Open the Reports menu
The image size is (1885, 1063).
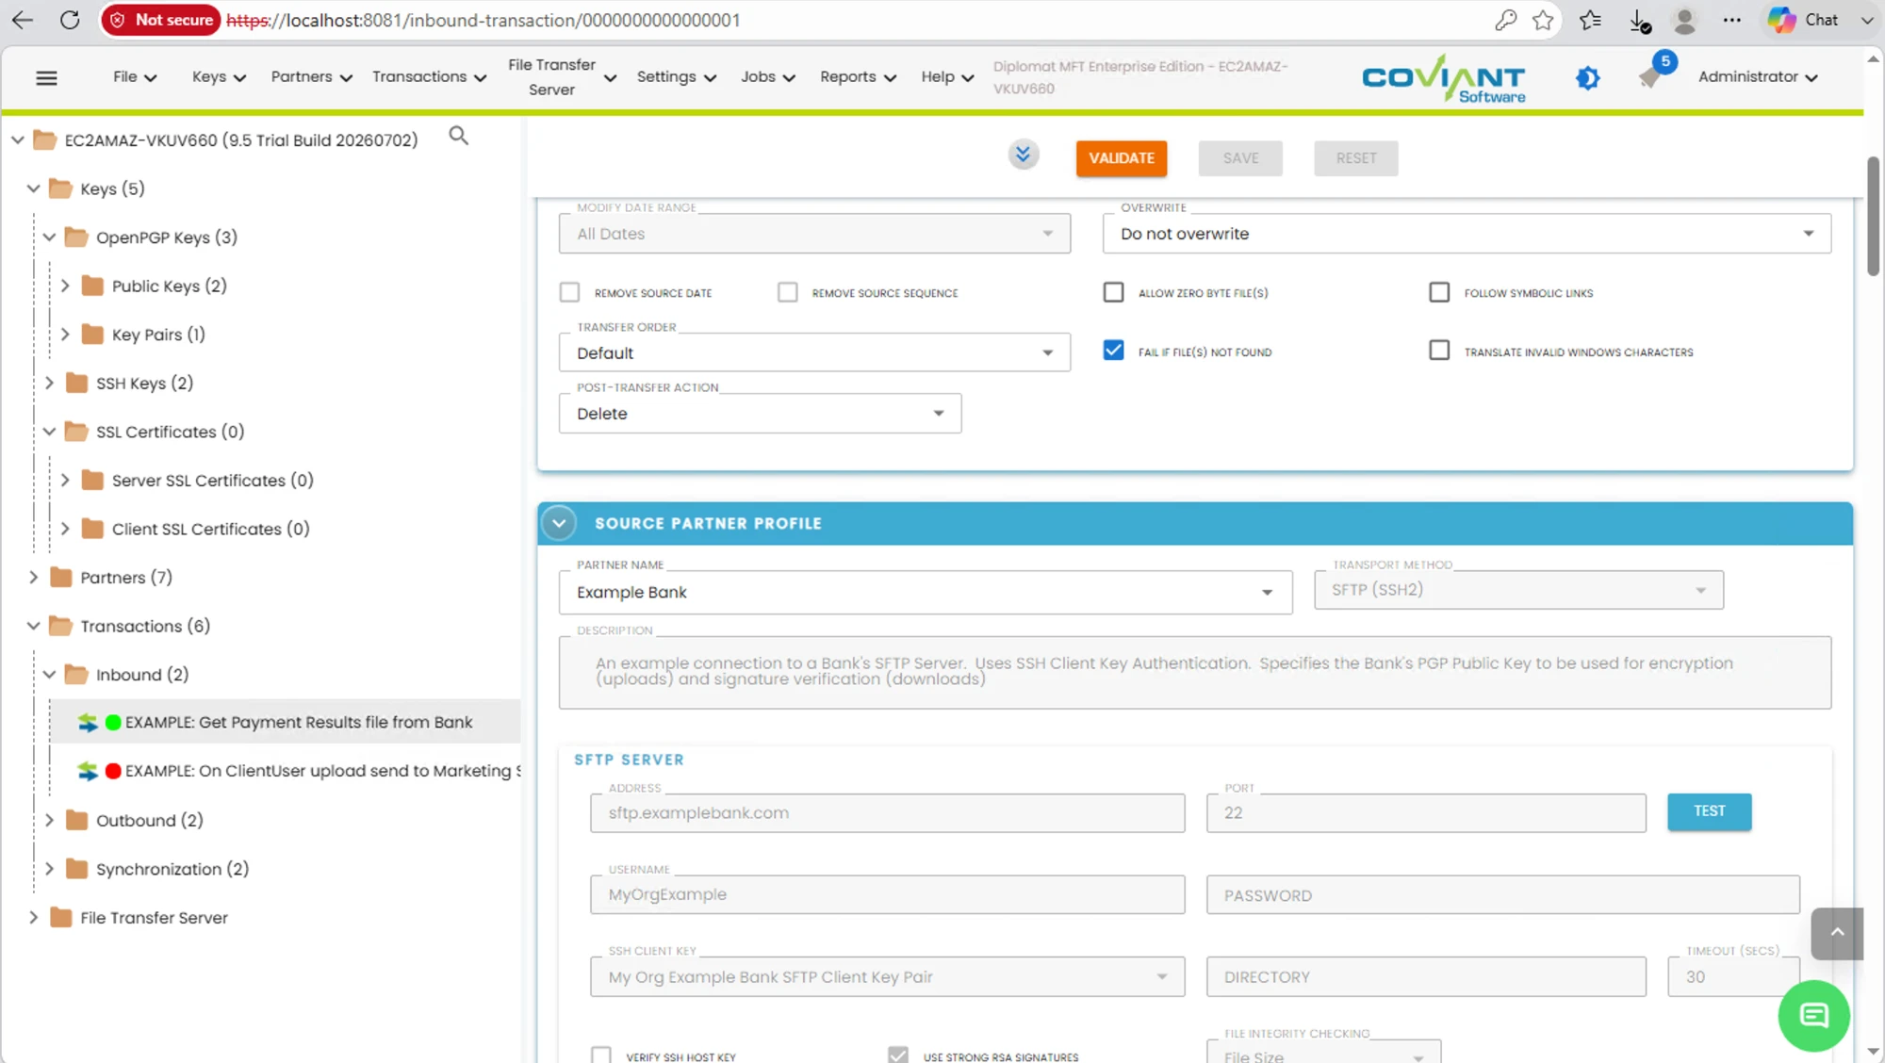pos(858,76)
